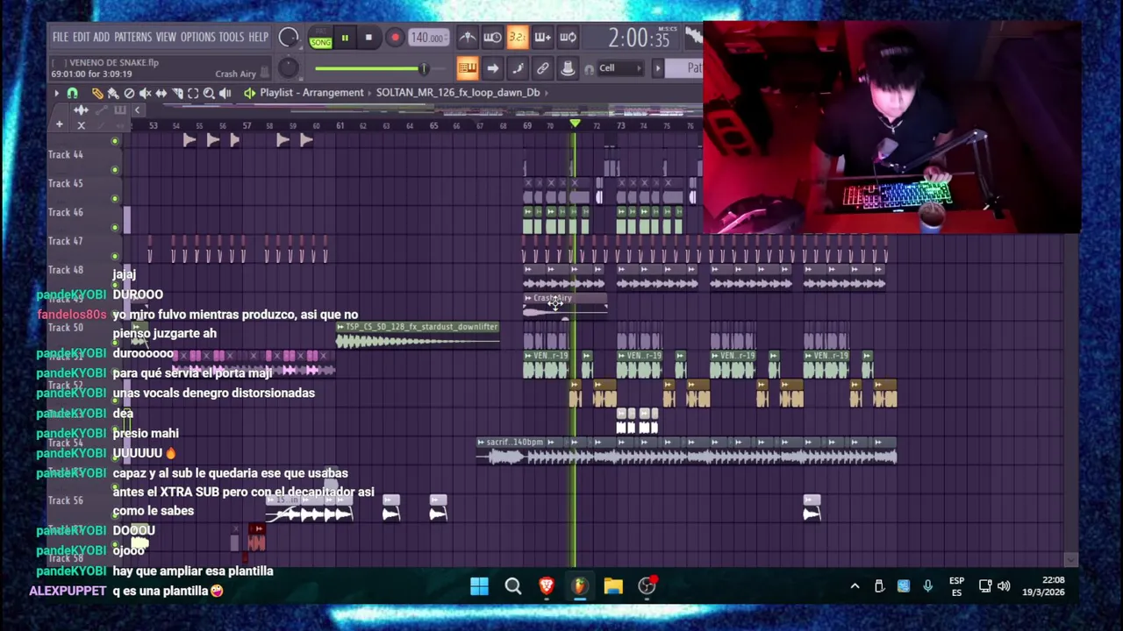Open File Explorer from the taskbar
Screen dimensions: 1123x631
(613, 585)
